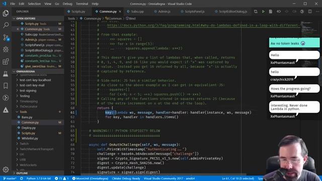Expand the test-cert-key-mail folder

click(38, 85)
